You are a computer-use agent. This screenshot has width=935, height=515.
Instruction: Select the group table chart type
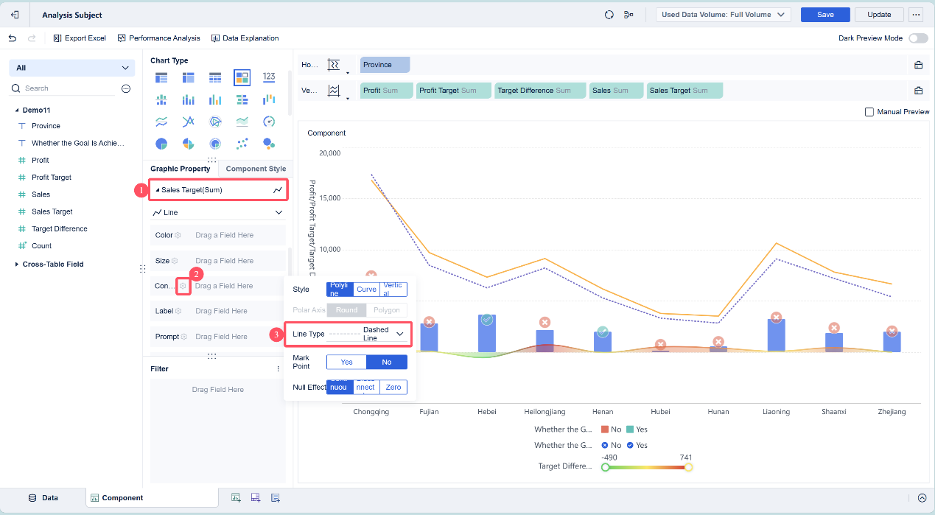(x=161, y=77)
